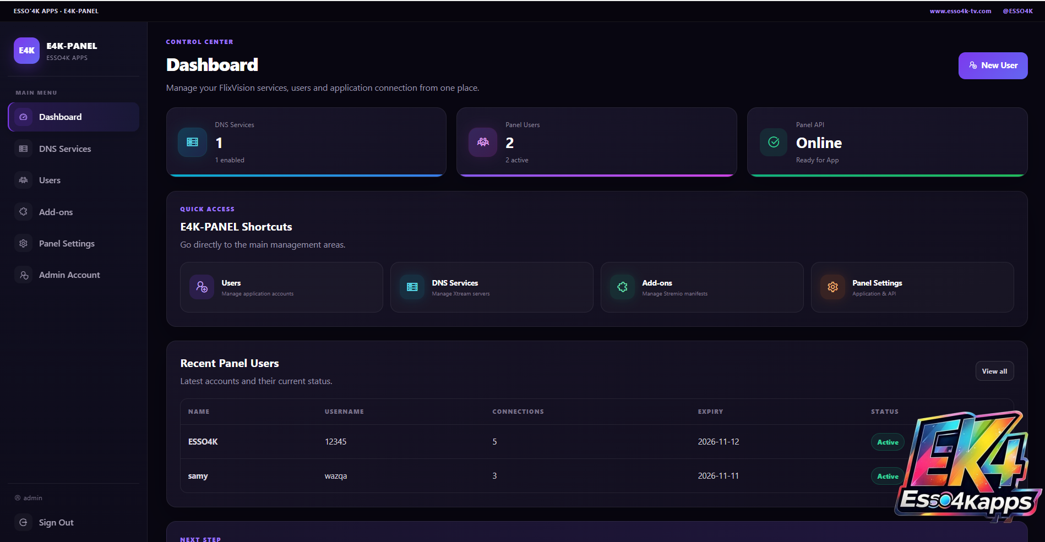1045x542 pixels.
Task: Click the ESSO4K name in users table
Action: coord(203,442)
